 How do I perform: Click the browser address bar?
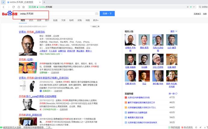click(106, 7)
